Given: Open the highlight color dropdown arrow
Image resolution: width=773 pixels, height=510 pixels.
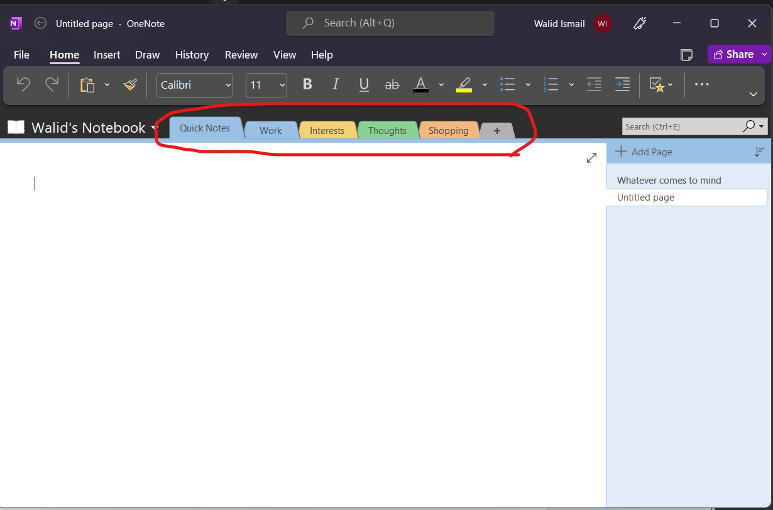Looking at the screenshot, I should tap(485, 85).
